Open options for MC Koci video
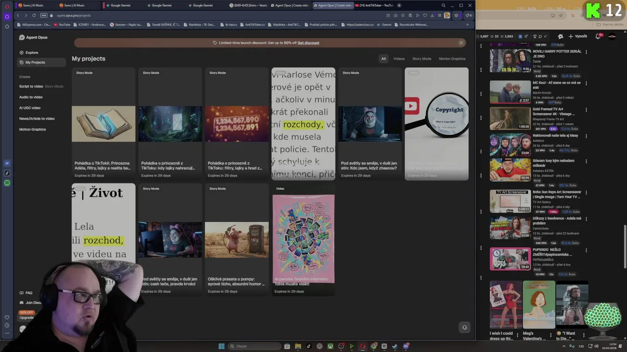The image size is (627, 352). (586, 83)
